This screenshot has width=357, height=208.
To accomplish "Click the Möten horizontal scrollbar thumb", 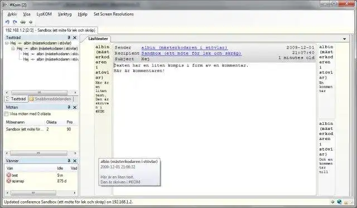I will 38,153.
